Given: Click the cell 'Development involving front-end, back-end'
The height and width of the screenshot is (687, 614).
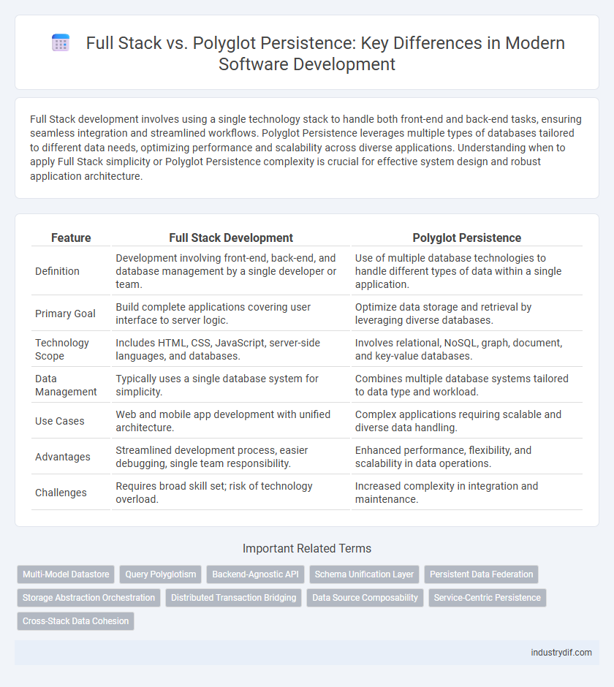Looking at the screenshot, I should [x=231, y=270].
